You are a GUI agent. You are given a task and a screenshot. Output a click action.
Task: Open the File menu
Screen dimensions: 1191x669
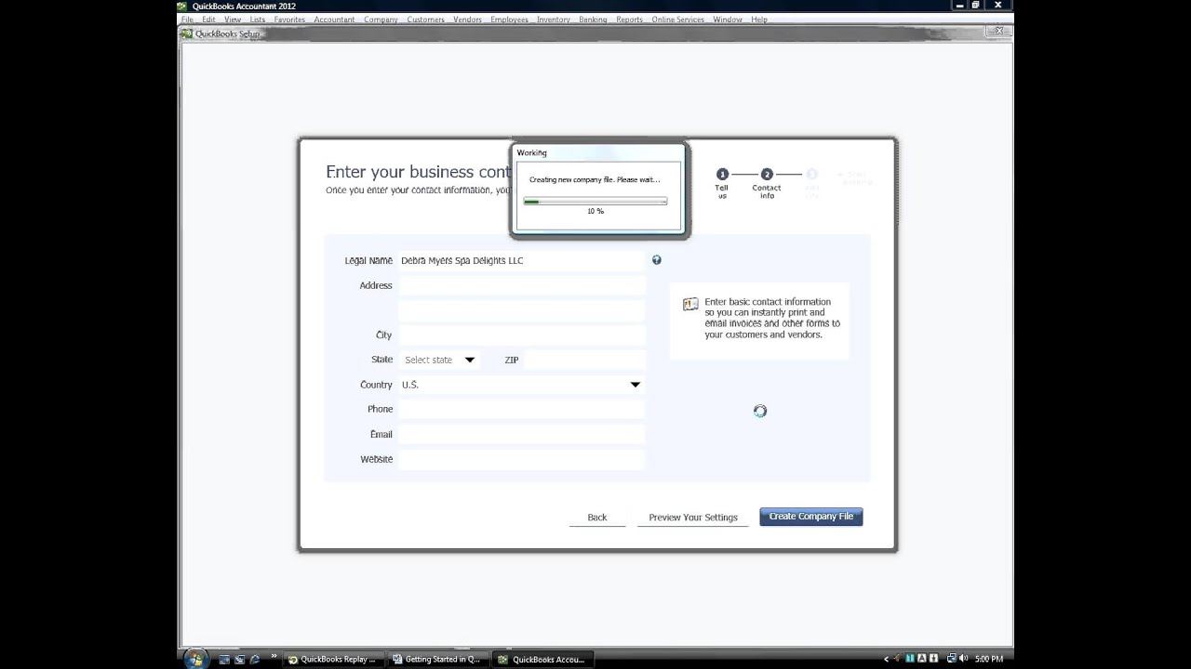click(188, 20)
